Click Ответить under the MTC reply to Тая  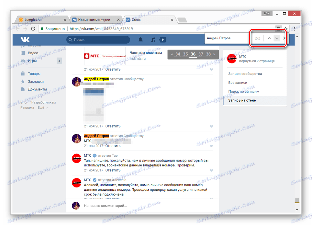(113, 170)
